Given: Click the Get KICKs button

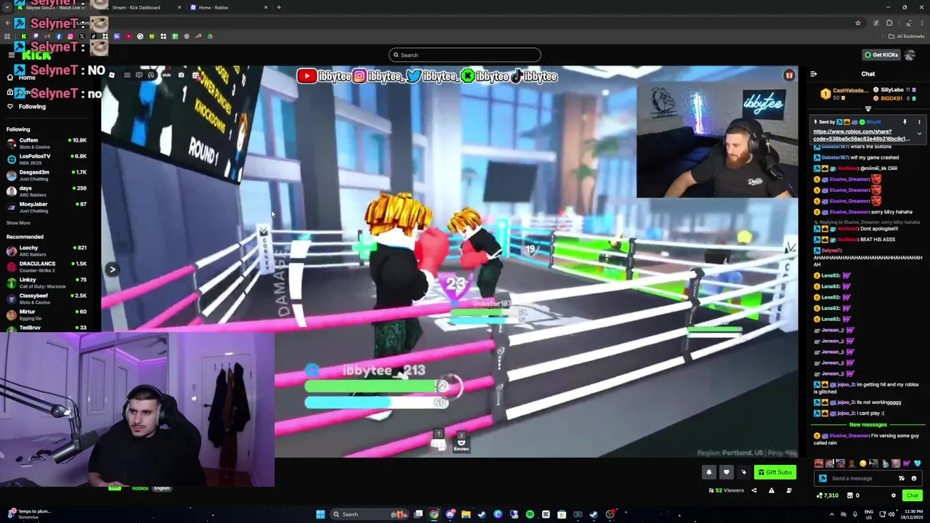Looking at the screenshot, I should [881, 54].
